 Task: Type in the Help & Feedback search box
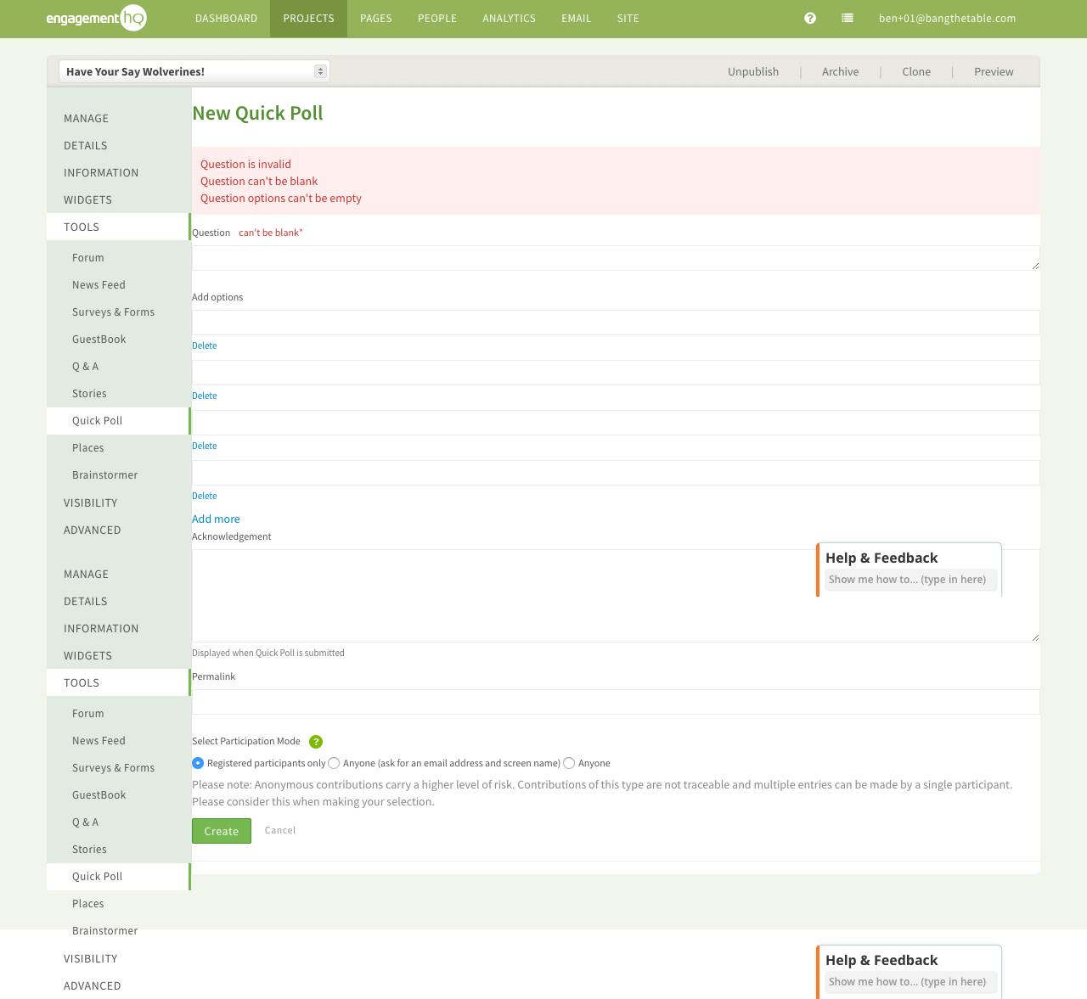click(x=910, y=580)
